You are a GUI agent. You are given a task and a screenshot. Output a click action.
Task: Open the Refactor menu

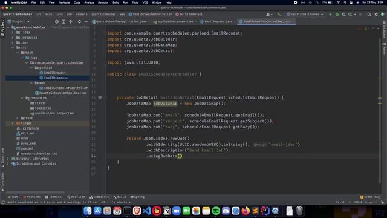(103, 2)
